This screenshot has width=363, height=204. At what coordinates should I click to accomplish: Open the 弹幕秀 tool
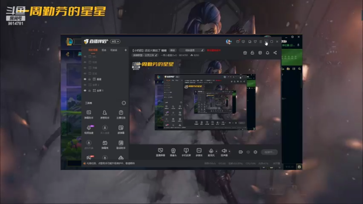pyautogui.click(x=105, y=145)
